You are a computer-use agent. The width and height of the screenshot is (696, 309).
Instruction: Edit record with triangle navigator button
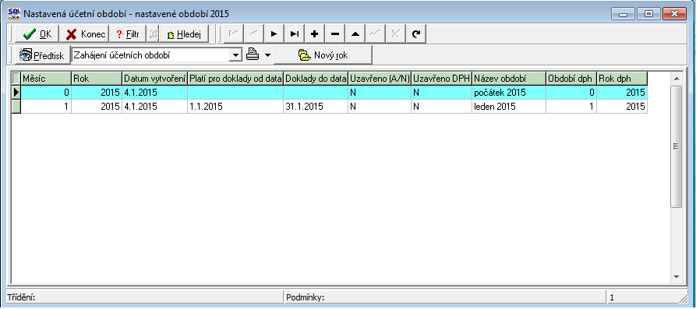pyautogui.click(x=355, y=33)
